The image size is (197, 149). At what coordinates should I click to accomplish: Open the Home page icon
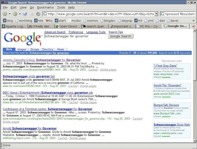click(x=38, y=14)
